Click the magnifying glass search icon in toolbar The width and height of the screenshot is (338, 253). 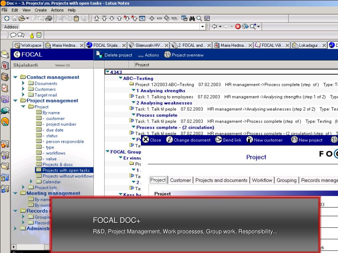[x=199, y=18]
